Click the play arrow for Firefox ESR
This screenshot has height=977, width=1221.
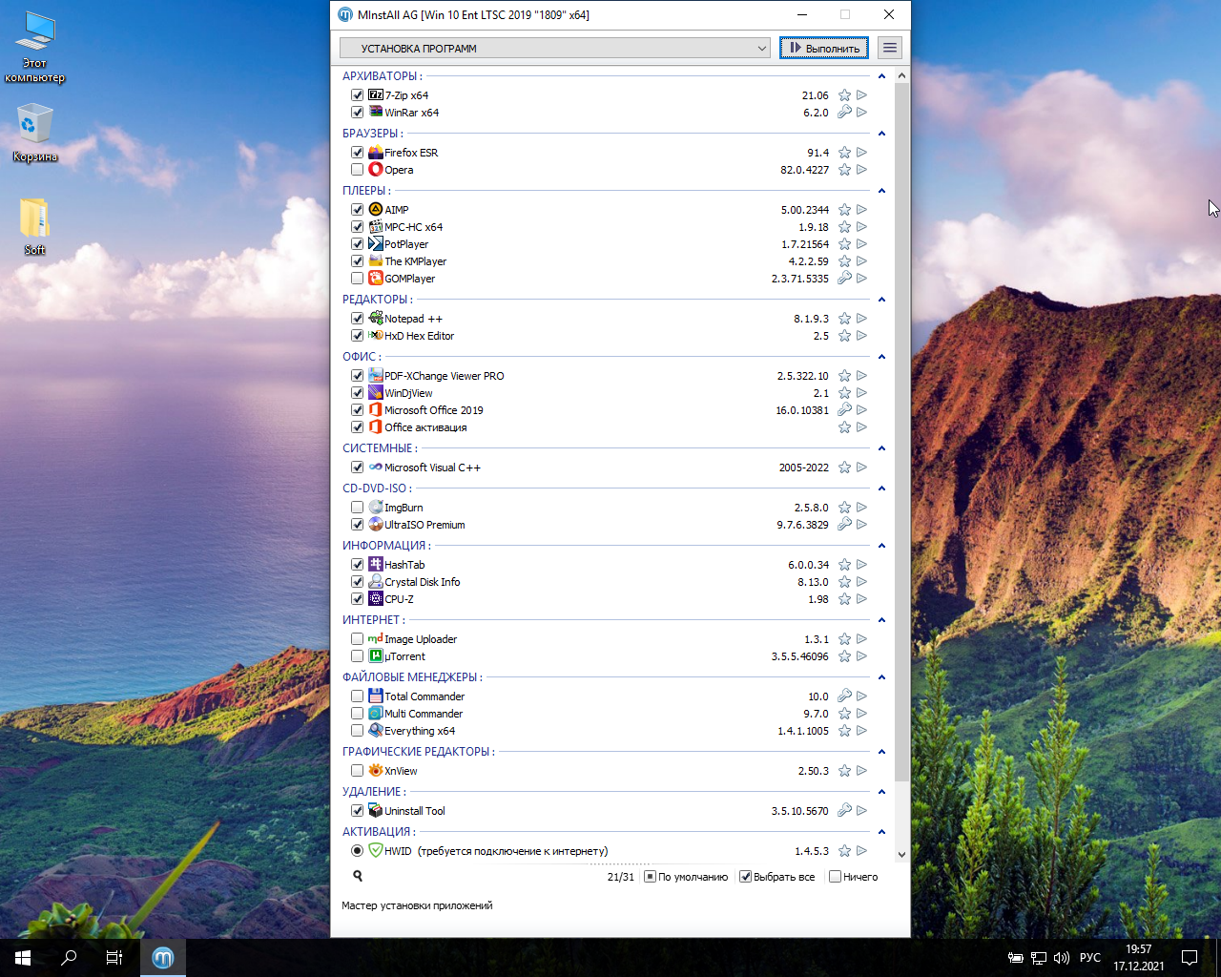tap(861, 153)
